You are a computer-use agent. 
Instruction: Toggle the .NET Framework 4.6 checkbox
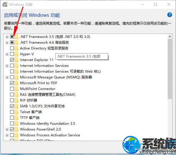[x=12, y=43]
